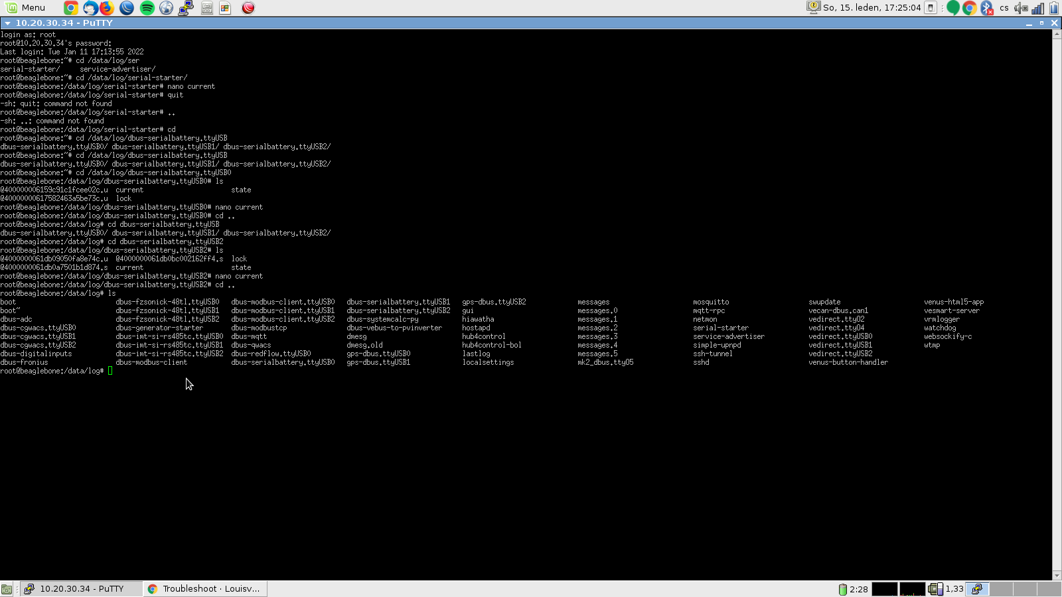Image resolution: width=1062 pixels, height=597 pixels.
Task: Open the Linux Mint Menu
Action: click(x=25, y=7)
